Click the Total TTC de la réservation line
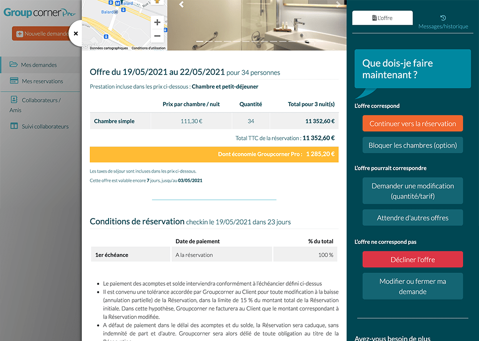This screenshot has width=479, height=341. point(285,138)
